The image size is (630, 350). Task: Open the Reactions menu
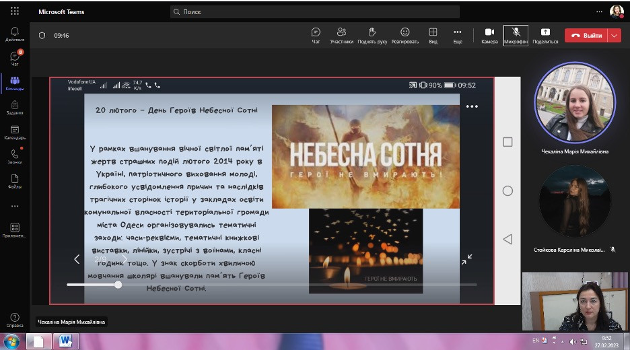405,35
